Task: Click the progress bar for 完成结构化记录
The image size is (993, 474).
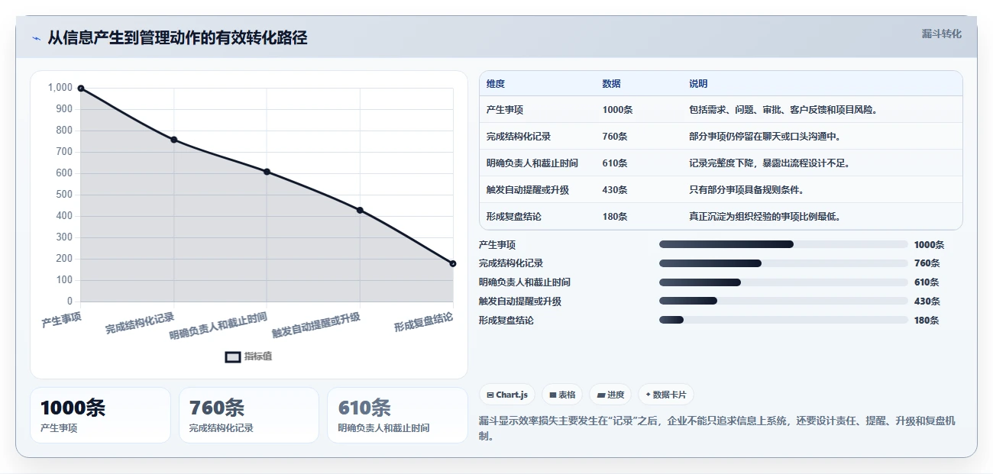Action: (x=784, y=263)
